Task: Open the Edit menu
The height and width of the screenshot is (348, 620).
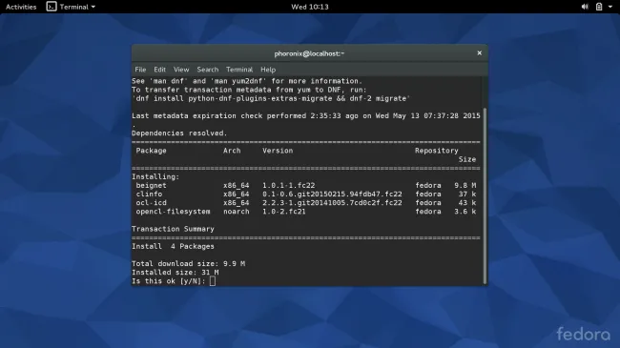Action: point(159,70)
